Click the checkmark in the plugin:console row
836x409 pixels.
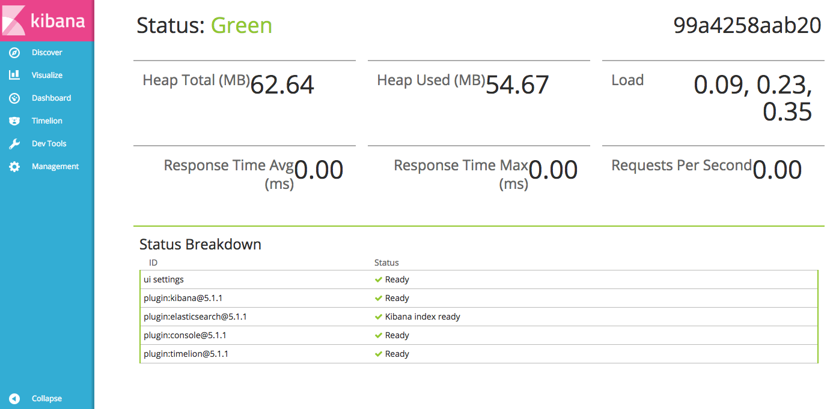pyautogui.click(x=379, y=335)
